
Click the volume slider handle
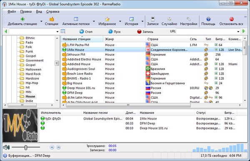(26, 147)
